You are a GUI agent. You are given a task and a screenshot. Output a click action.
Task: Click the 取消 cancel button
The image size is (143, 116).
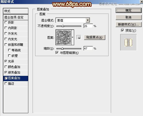point(129,17)
